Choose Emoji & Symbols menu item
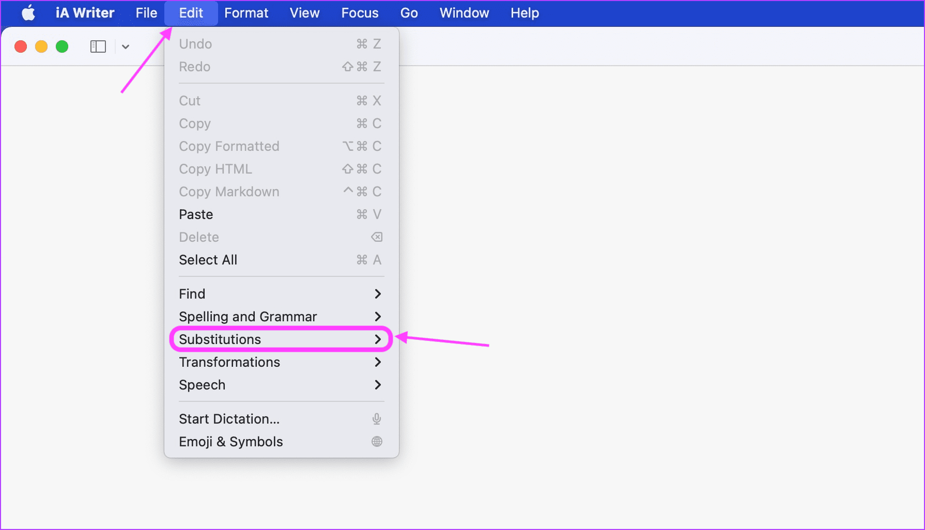The image size is (925, 530). (282, 442)
